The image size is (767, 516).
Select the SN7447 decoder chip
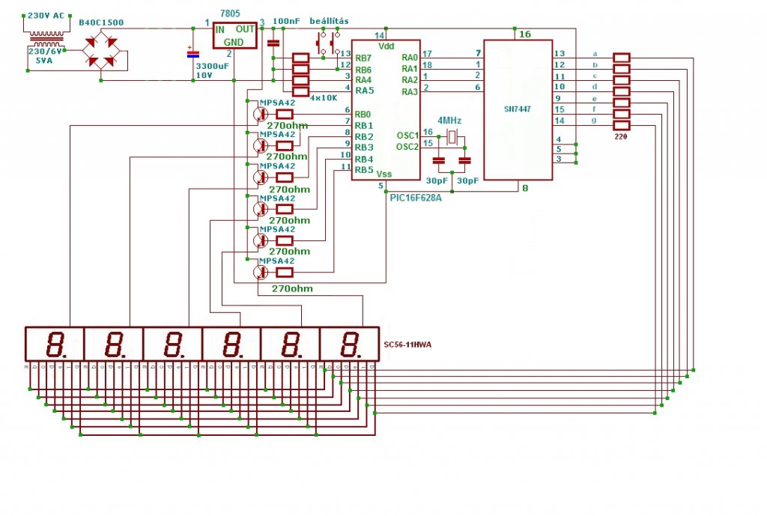point(518,110)
